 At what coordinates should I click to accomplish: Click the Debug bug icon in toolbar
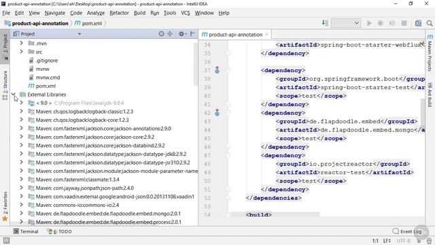381,23
